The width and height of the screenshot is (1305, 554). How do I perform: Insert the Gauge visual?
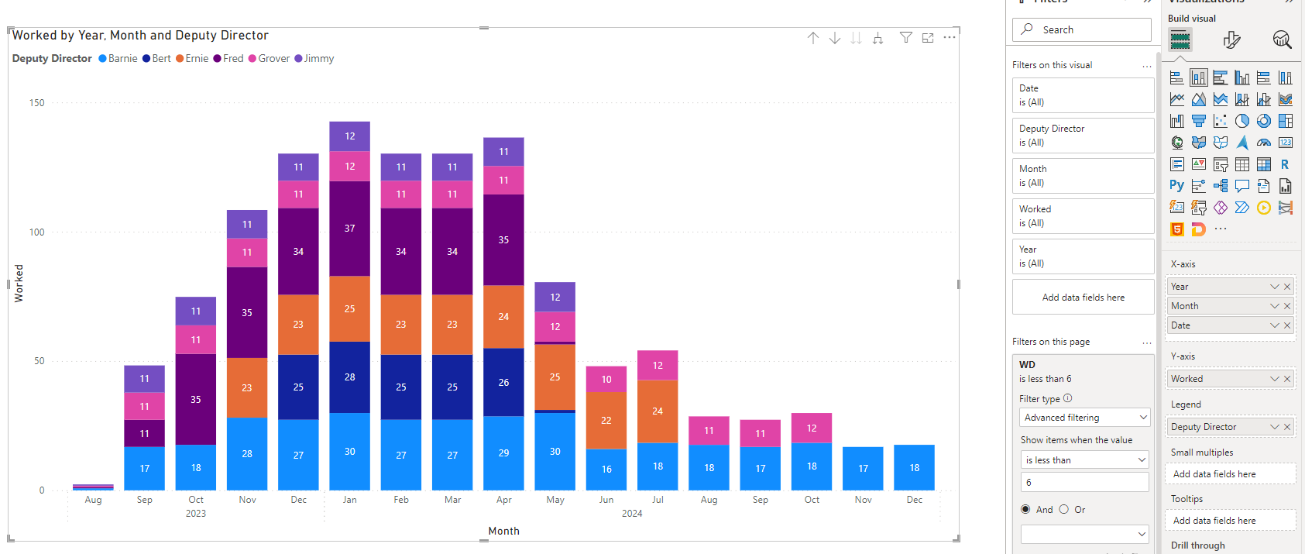pyautogui.click(x=1263, y=143)
